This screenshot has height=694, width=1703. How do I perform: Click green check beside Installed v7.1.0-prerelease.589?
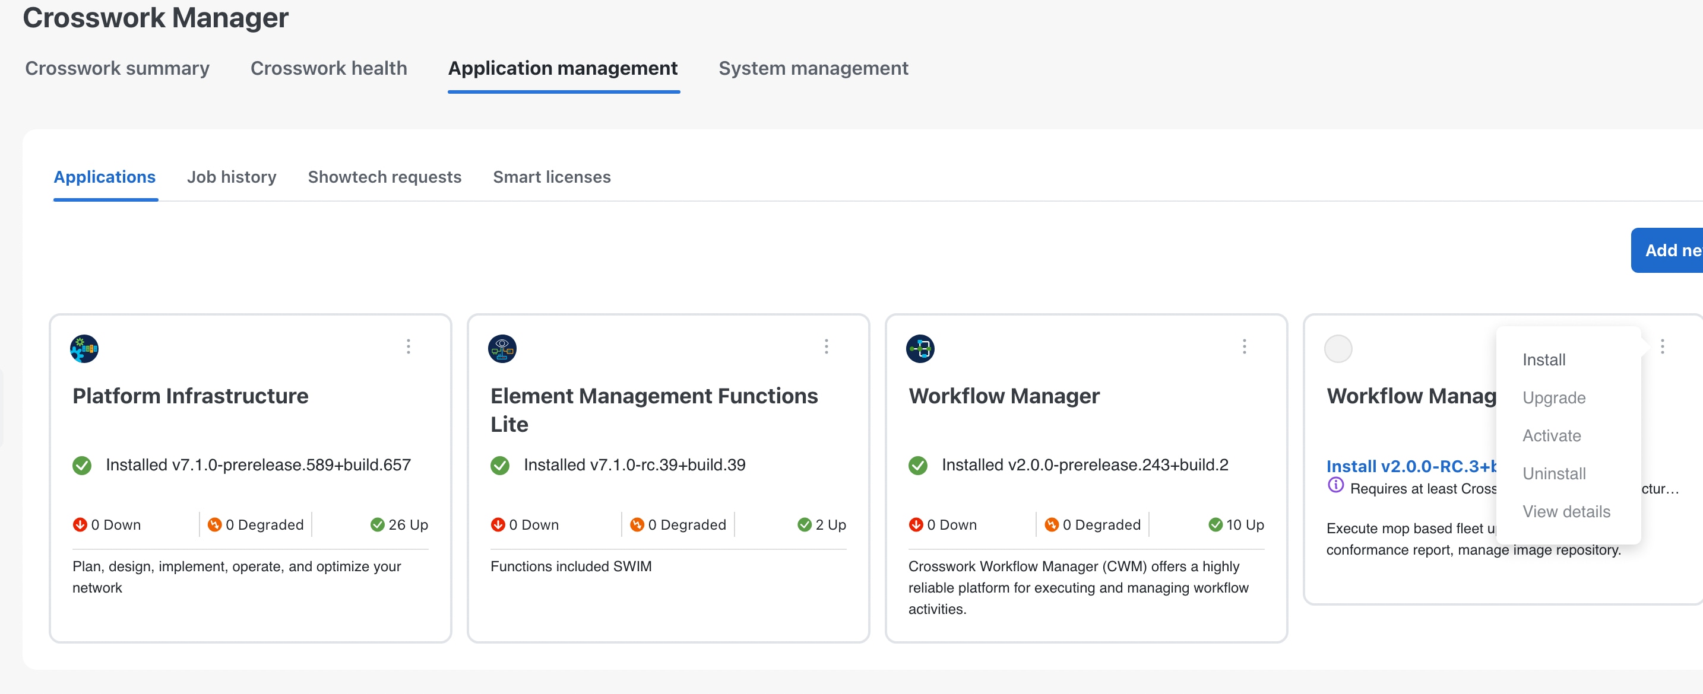82,466
